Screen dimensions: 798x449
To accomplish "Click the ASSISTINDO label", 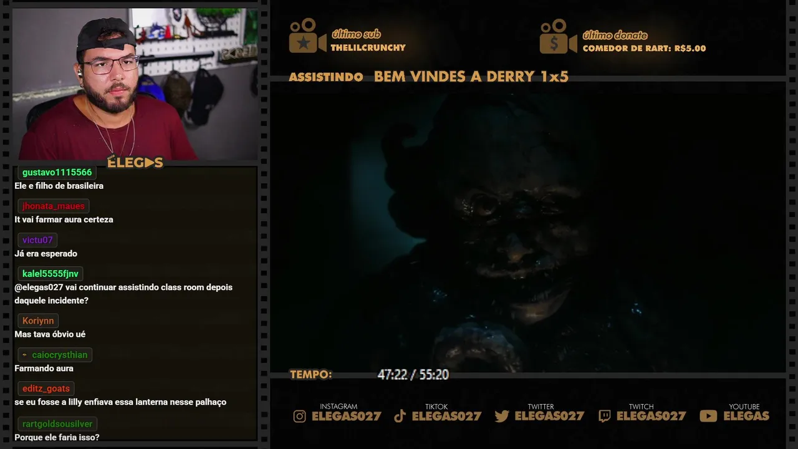I will (x=326, y=77).
